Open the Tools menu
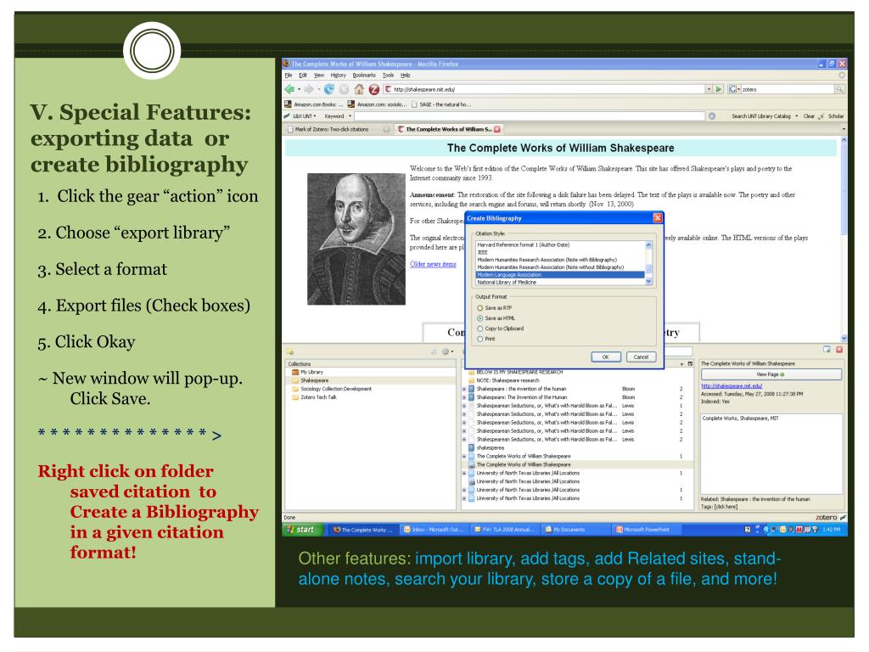The height and width of the screenshot is (652, 869). point(388,75)
